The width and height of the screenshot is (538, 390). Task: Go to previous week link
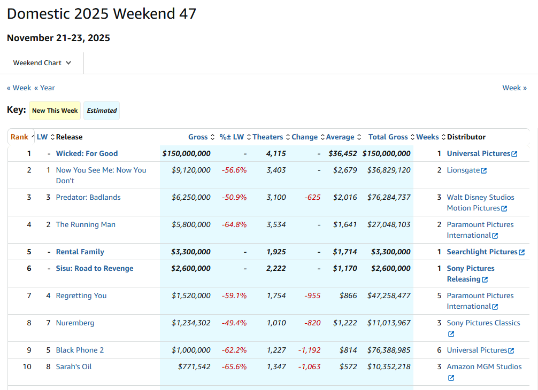click(19, 88)
